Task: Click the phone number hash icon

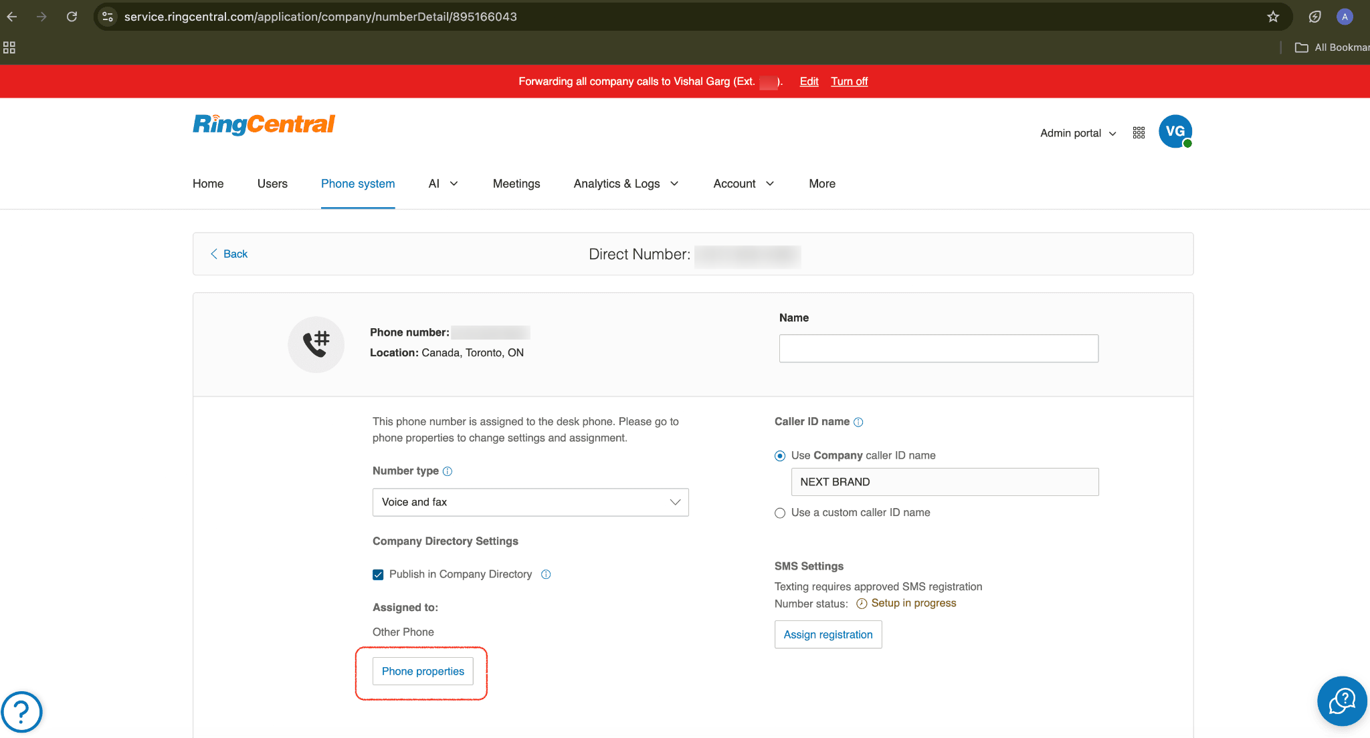Action: coord(316,344)
